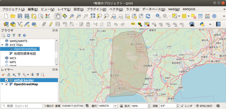Screen dimensions: 226x109
Task: Click the Cut Features scissors icon
Action: 95,24
